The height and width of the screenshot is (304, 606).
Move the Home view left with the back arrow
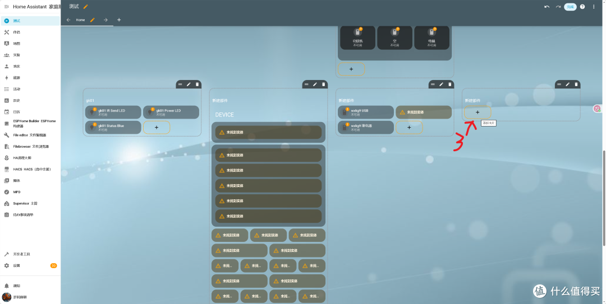[68, 20]
